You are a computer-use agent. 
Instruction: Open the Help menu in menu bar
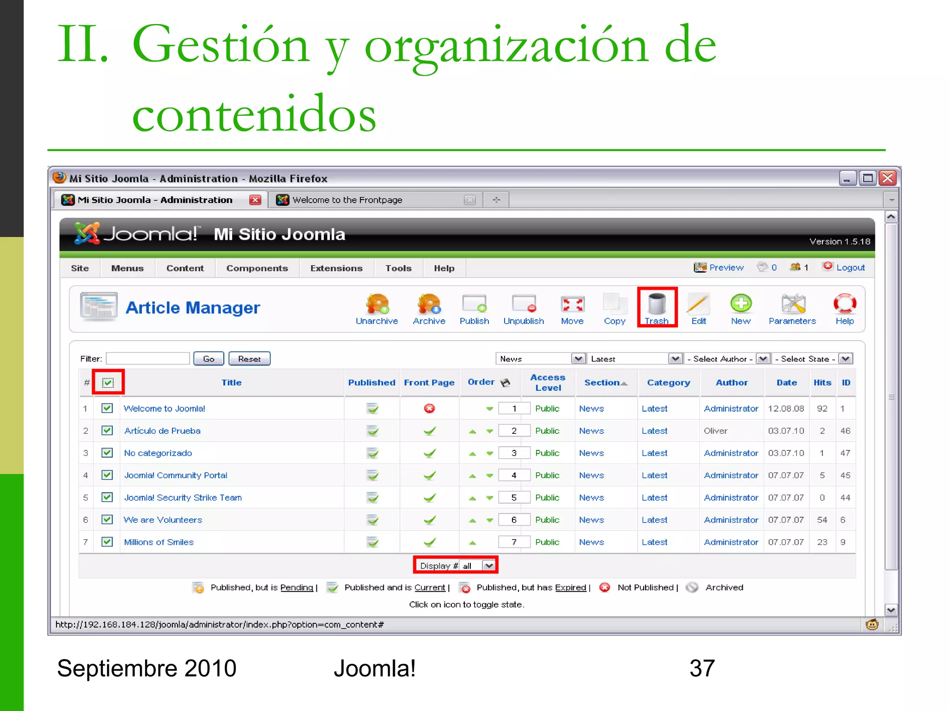click(x=444, y=268)
